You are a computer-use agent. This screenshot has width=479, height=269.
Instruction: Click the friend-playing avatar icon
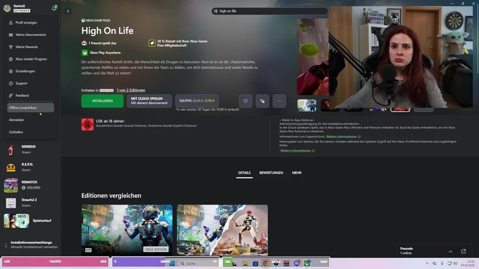(x=84, y=43)
